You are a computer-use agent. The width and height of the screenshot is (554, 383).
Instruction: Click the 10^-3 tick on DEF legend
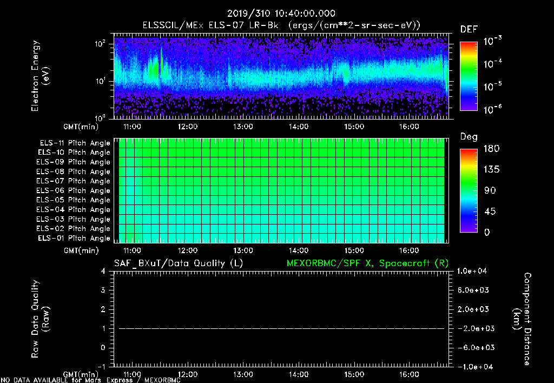coord(492,41)
